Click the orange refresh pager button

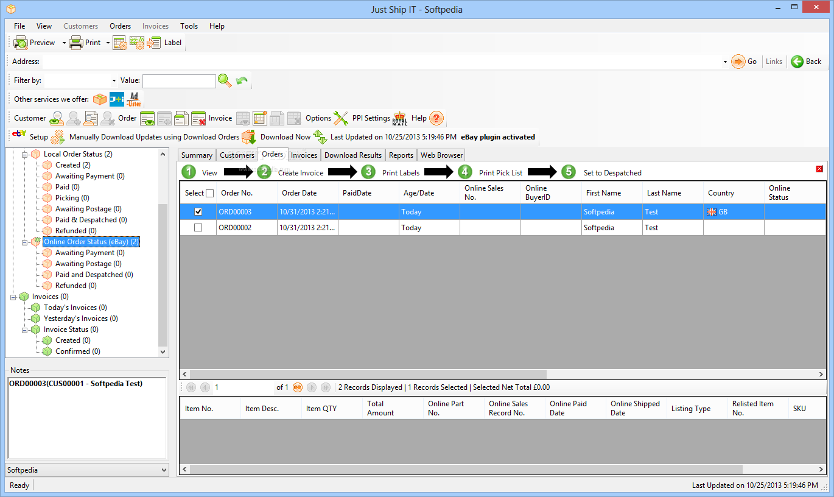[x=298, y=387]
